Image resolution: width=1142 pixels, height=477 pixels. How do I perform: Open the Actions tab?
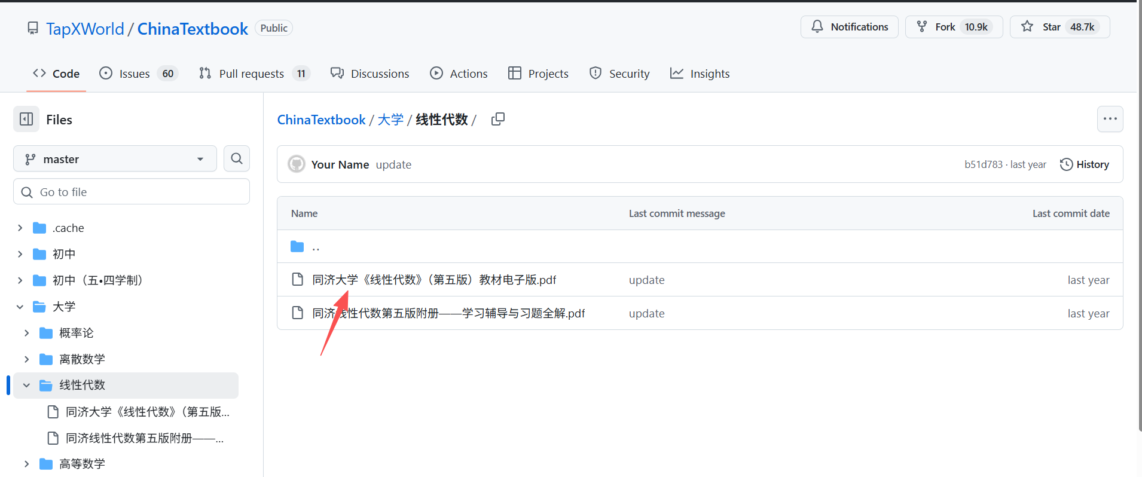(x=459, y=74)
